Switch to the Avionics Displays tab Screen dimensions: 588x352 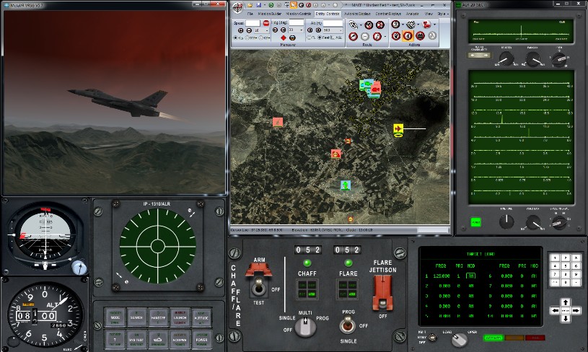pos(357,14)
